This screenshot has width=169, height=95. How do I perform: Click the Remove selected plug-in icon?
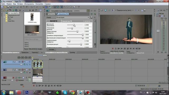click(95, 14)
